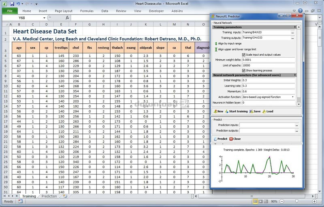Select the 'trestbps' column header cell
Viewport: 324px width, 207px height.
pos(61,48)
